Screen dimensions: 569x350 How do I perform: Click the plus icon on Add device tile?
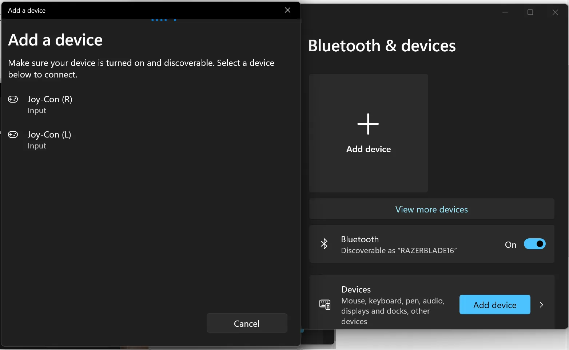pyautogui.click(x=368, y=124)
